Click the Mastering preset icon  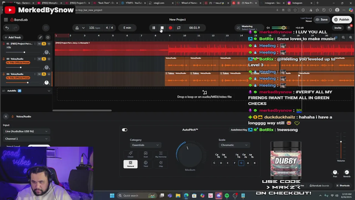pos(238,28)
